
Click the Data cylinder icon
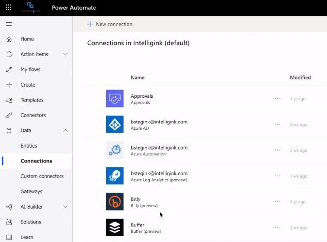(x=9, y=131)
